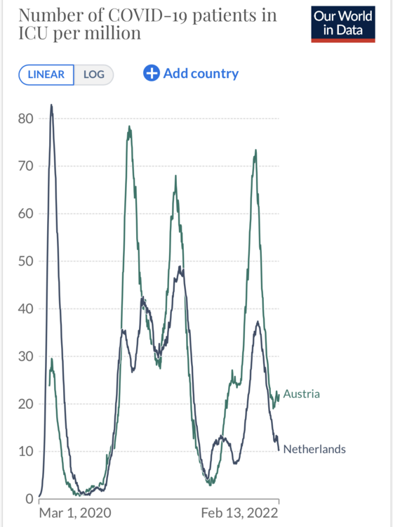This screenshot has width=393, height=527.
Task: Click the 0 label on the y-axis
Action: coord(29,499)
